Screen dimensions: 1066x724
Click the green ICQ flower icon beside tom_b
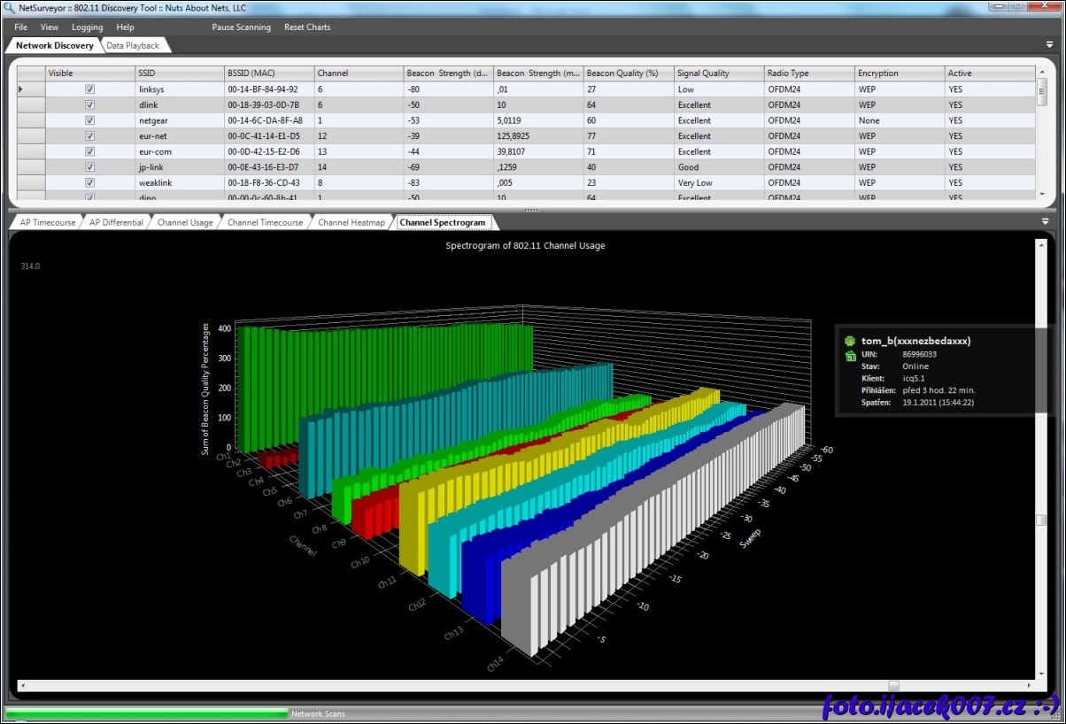(850, 341)
